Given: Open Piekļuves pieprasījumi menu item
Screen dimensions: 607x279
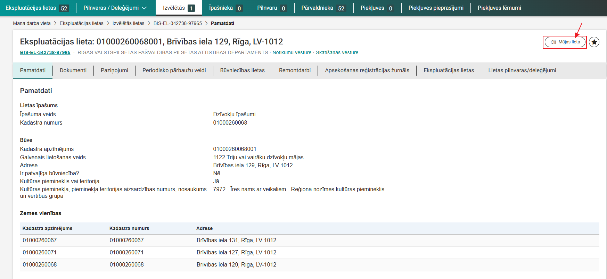Looking at the screenshot, I should (x=436, y=8).
